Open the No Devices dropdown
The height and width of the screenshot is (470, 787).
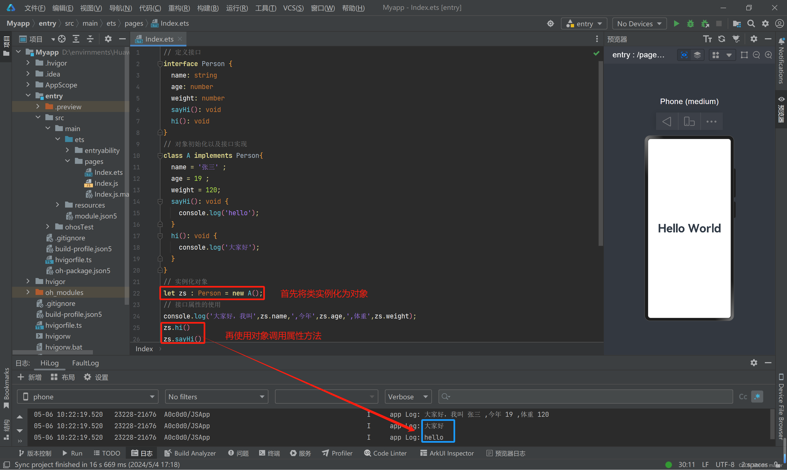point(639,23)
